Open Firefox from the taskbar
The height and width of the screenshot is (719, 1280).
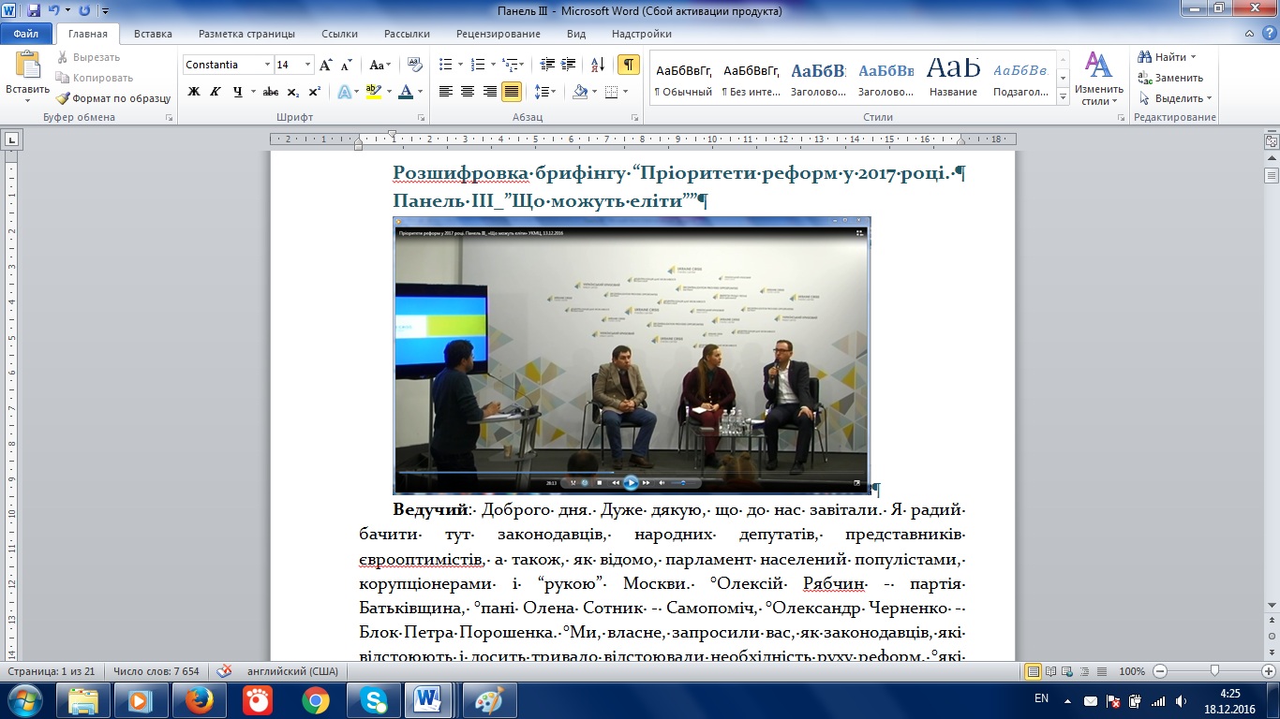[199, 700]
